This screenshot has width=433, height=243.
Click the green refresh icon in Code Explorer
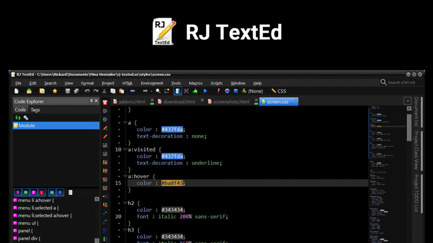[18, 118]
